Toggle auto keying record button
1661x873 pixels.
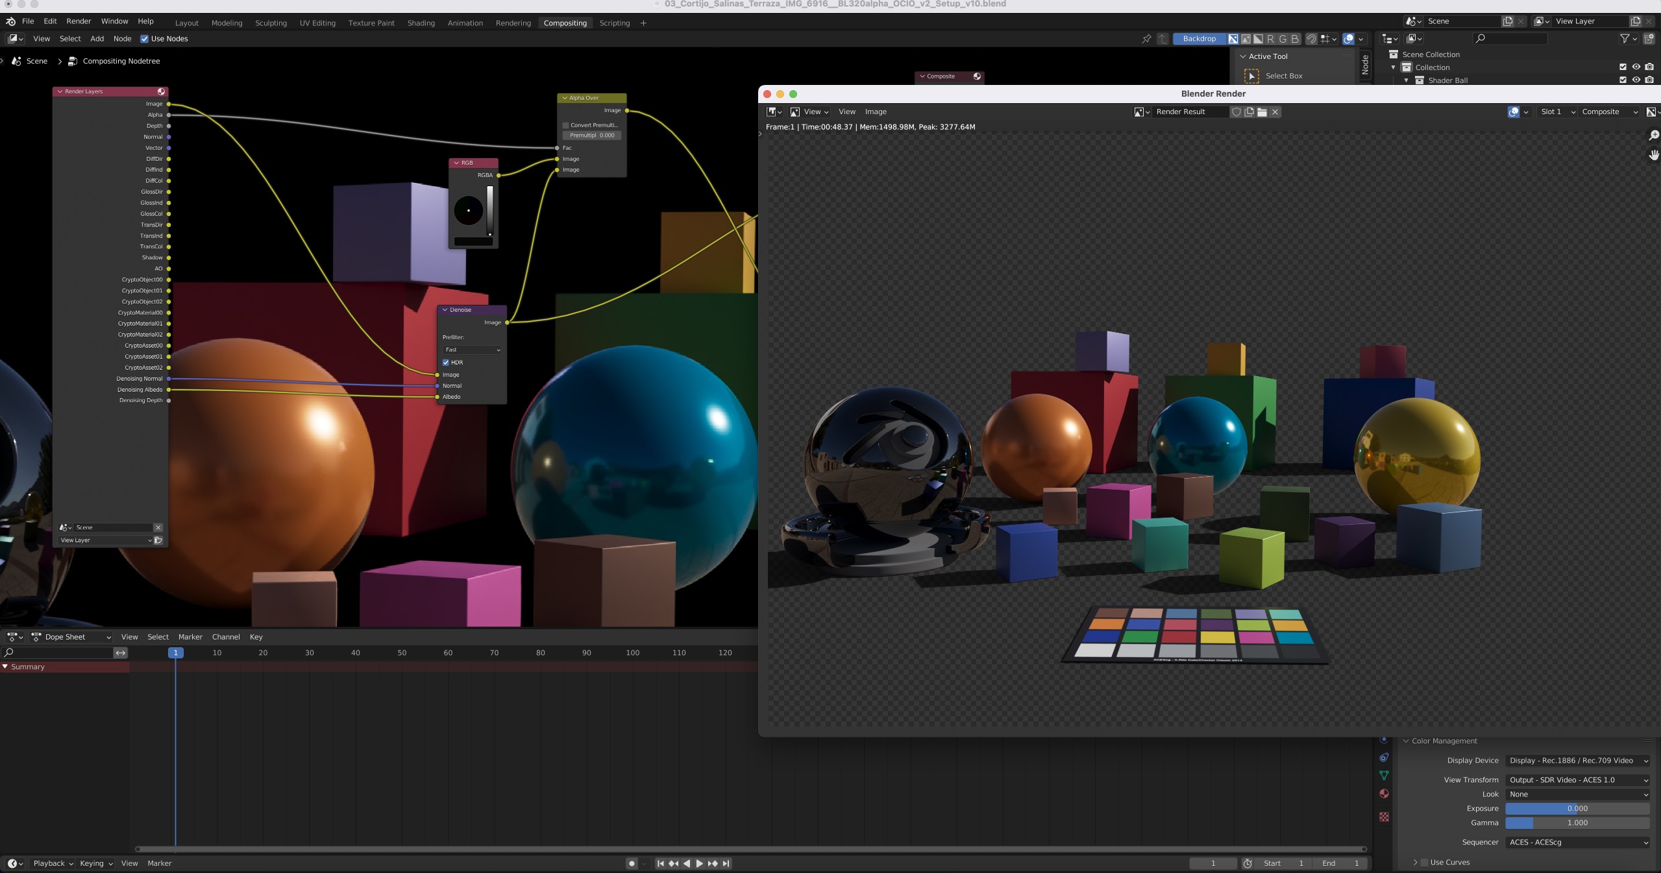pos(632,863)
